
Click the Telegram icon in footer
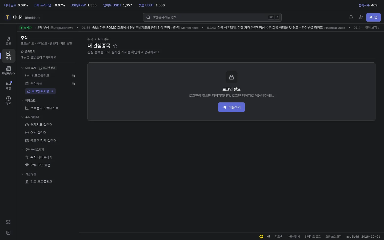268,237
